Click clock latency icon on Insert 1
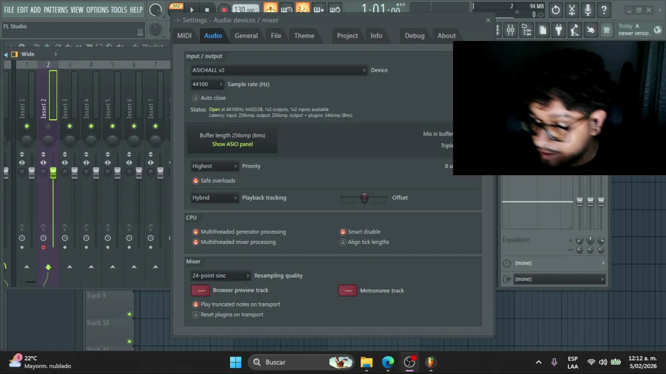 (x=22, y=238)
